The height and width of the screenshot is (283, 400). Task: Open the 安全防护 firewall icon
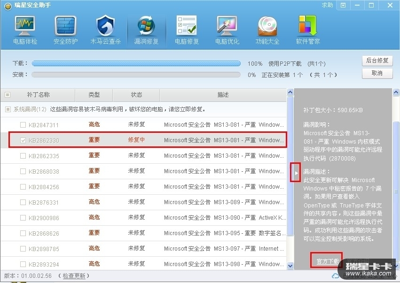65,30
